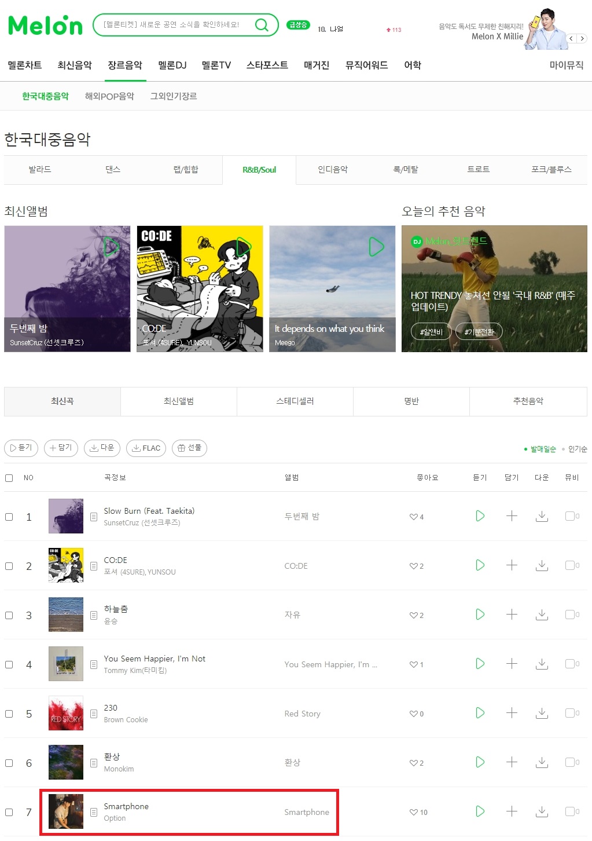Click the search magnifier icon
This screenshot has height=841, width=592.
pyautogui.click(x=262, y=25)
